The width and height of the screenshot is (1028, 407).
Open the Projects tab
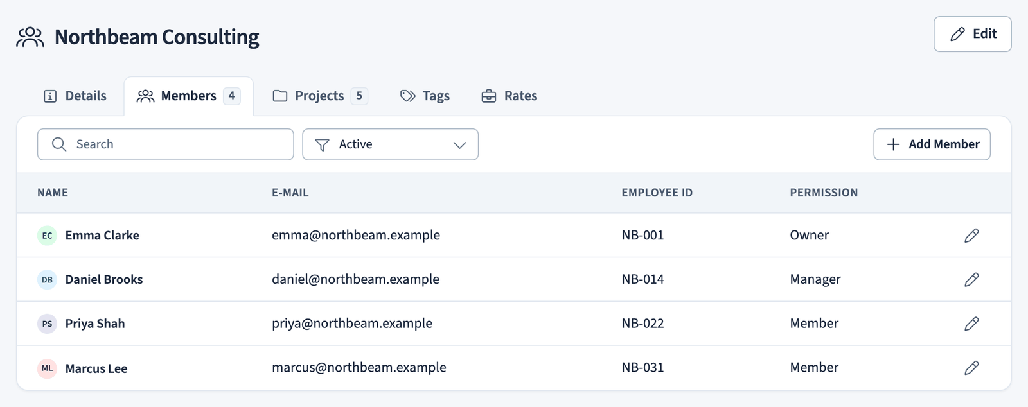pyautogui.click(x=320, y=96)
